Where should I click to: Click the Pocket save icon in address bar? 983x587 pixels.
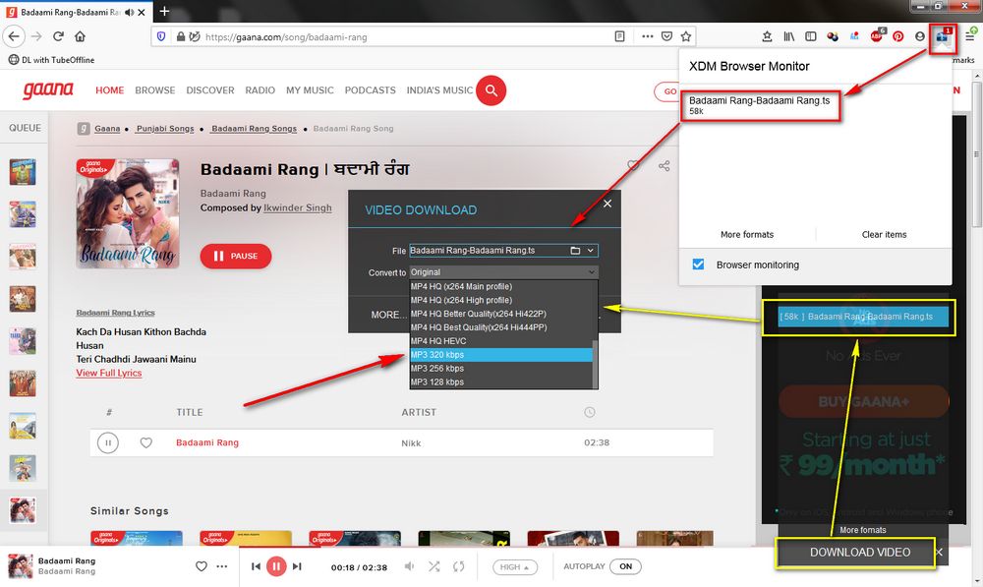pyautogui.click(x=667, y=36)
